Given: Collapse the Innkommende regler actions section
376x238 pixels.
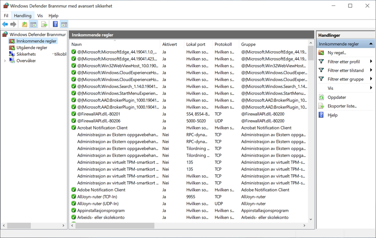Looking at the screenshot, I should click(372, 43).
